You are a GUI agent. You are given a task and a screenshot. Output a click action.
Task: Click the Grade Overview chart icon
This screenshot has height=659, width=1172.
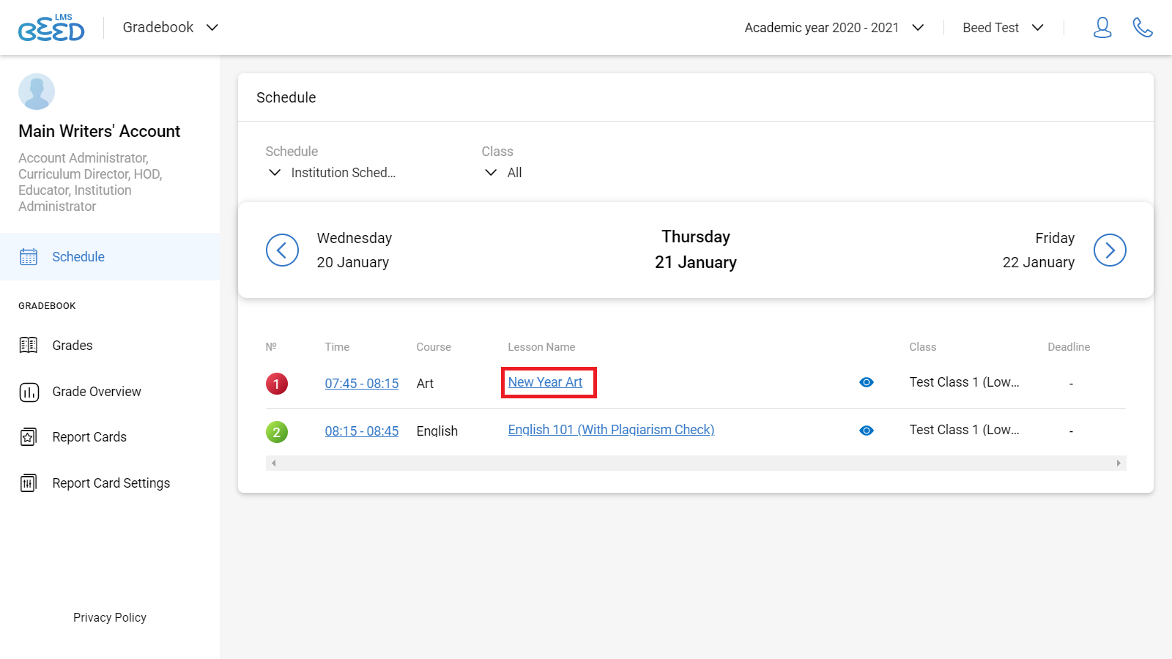coord(29,392)
